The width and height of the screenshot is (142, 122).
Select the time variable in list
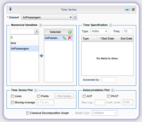pyautogui.click(x=24, y=43)
